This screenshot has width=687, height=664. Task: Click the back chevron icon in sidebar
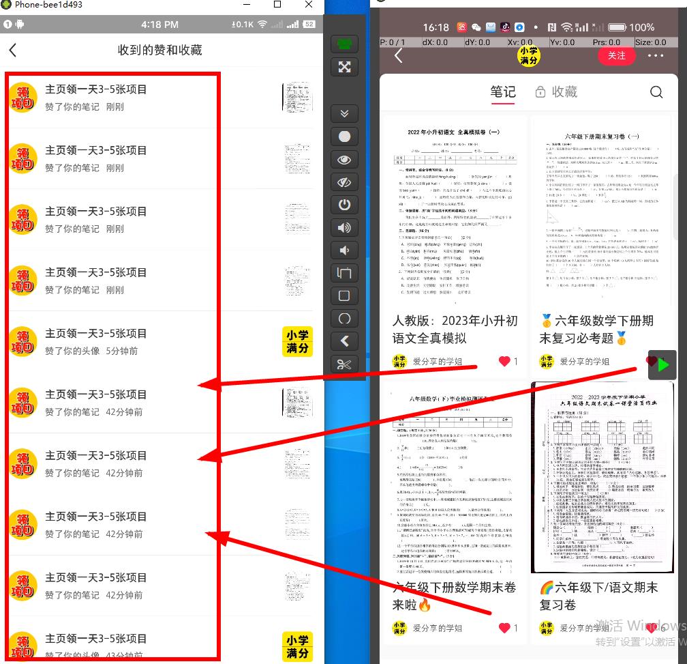pos(344,341)
